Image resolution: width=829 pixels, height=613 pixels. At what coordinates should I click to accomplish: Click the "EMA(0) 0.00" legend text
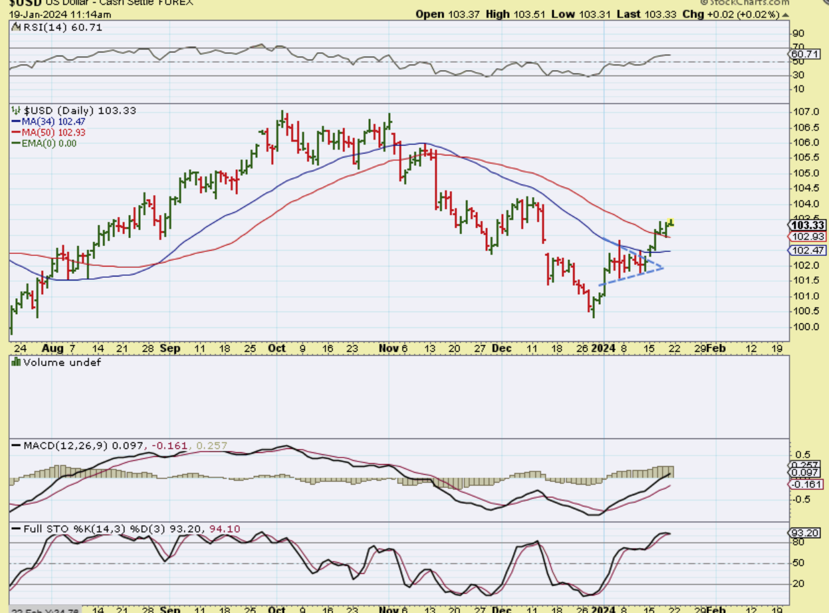click(x=50, y=143)
